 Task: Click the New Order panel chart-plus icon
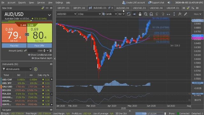click(43, 8)
